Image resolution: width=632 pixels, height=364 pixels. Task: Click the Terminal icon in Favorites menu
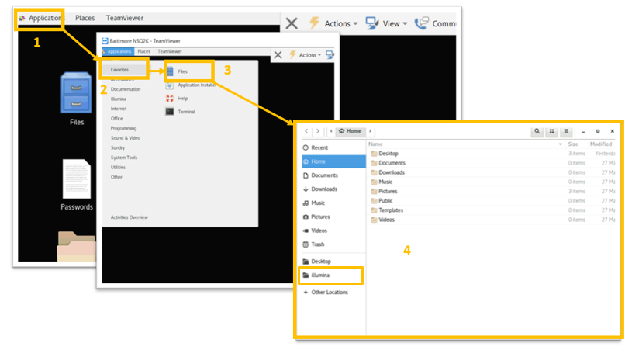(170, 112)
